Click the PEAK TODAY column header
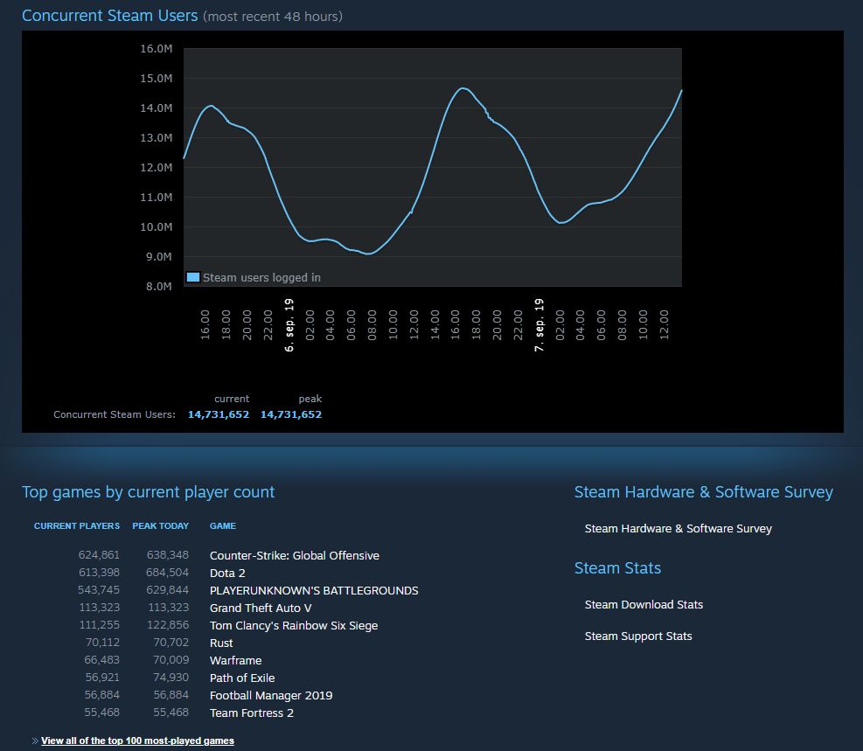The width and height of the screenshot is (863, 751). 160,526
